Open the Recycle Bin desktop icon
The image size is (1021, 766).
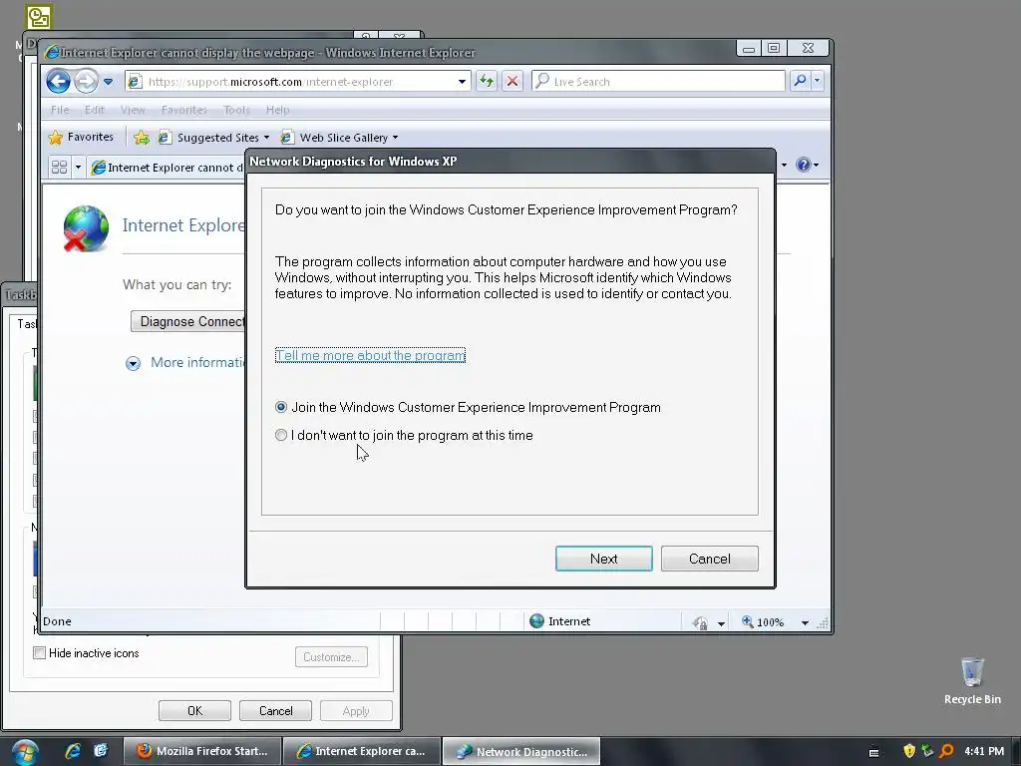pos(972,680)
